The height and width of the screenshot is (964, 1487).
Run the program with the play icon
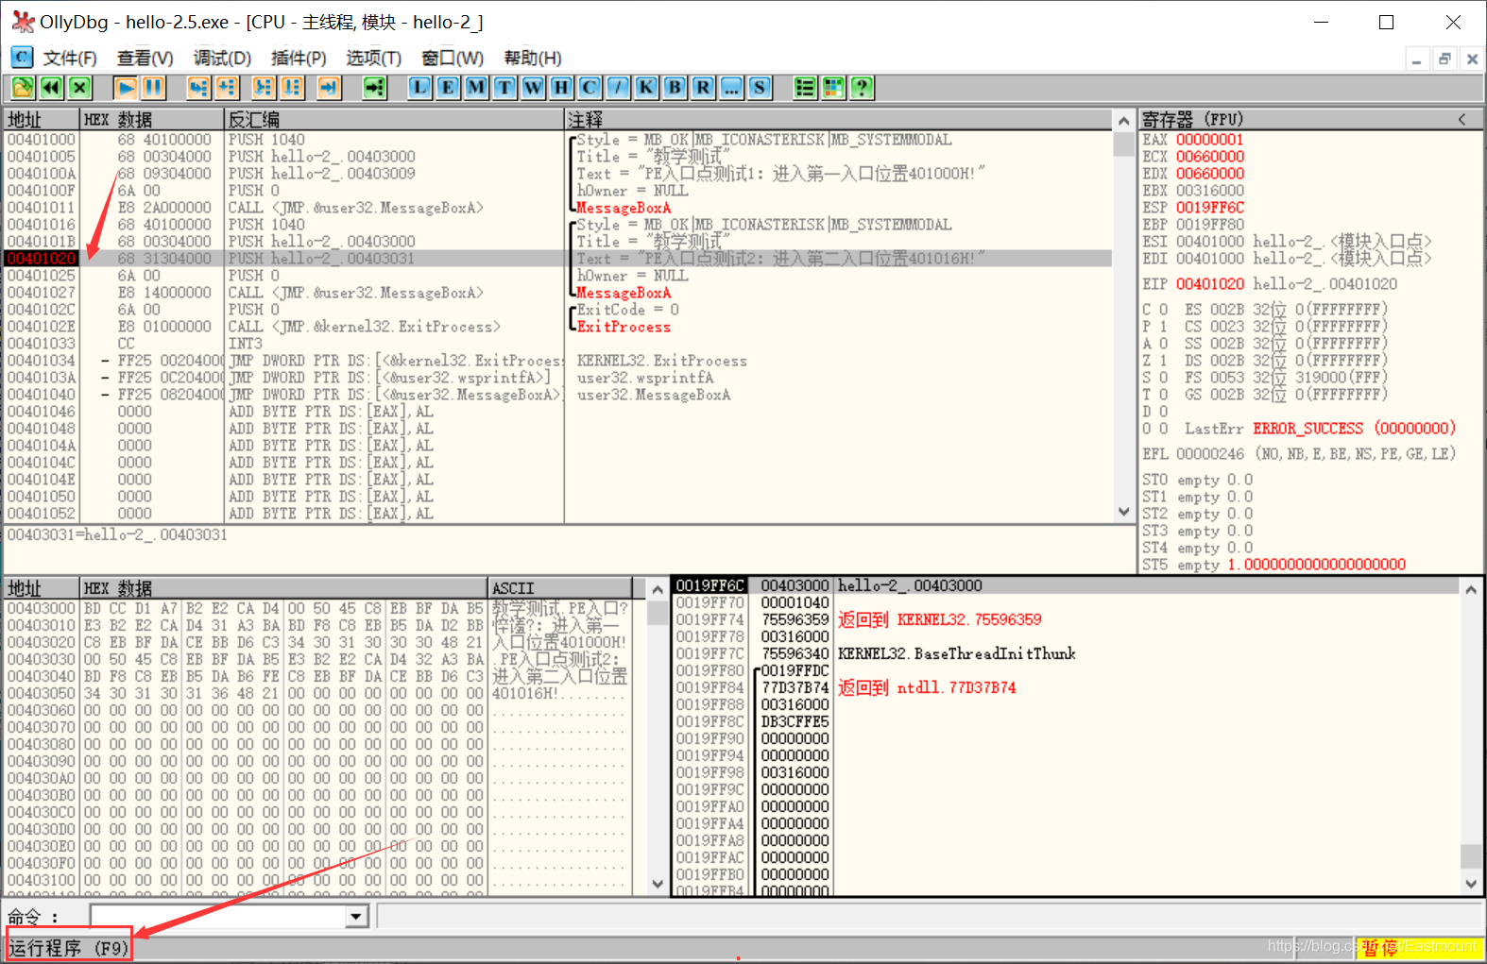click(x=125, y=88)
